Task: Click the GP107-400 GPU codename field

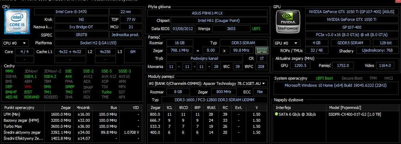Action: (x=352, y=27)
